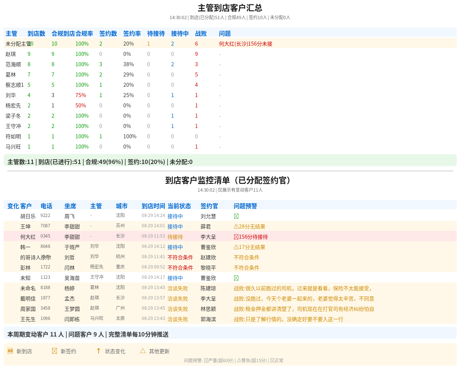Image resolution: width=460 pixels, height=381 pixels.
Task: Click the red alert icon before 156分待接待
Action: click(236, 237)
